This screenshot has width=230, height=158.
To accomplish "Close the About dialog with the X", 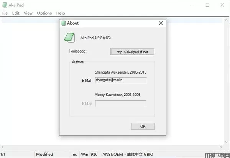I will click(161, 23).
